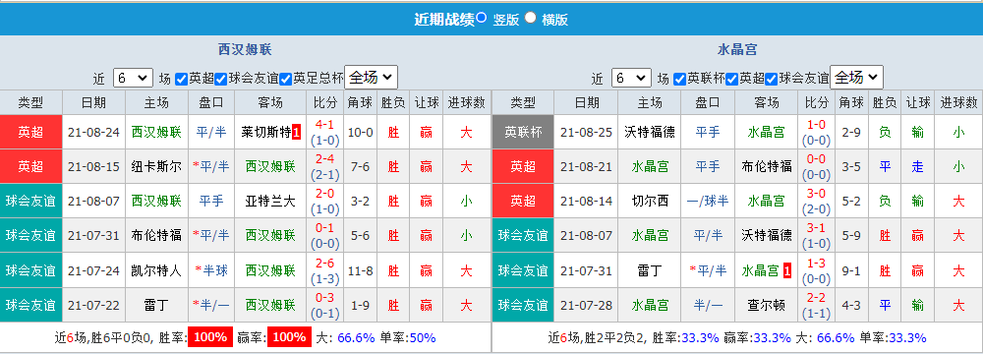Click red card badge next to 水晶宫 vs 雷丁

[787, 271]
